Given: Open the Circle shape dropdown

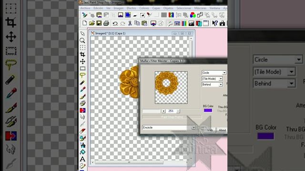Looking at the screenshot, I should [224, 73].
